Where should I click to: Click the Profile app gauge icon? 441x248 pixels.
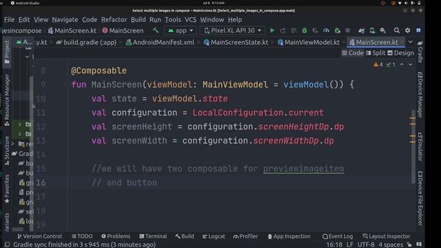coord(326,30)
